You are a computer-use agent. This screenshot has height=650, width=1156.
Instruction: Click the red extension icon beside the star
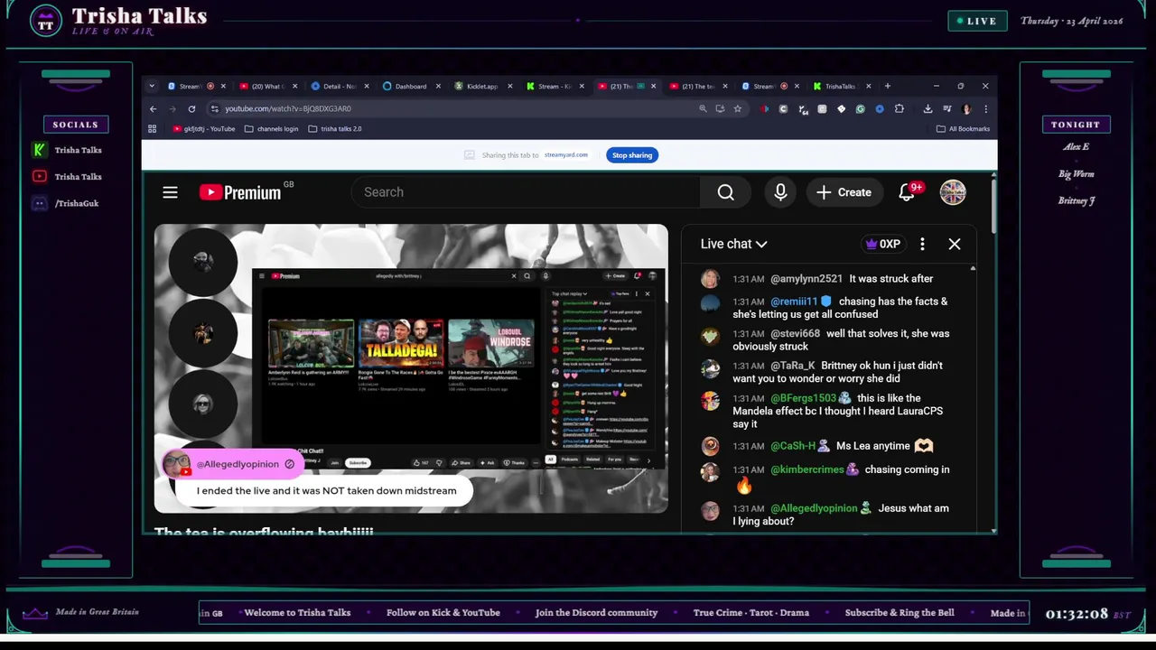coord(764,108)
